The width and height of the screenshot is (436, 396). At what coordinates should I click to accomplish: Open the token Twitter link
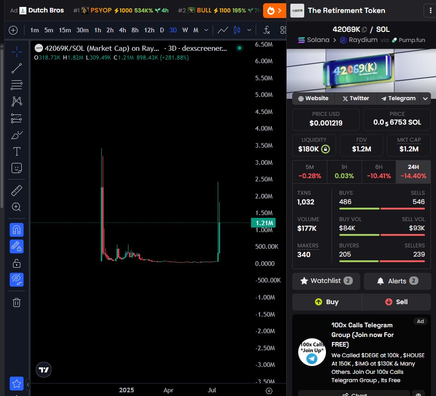coord(356,98)
